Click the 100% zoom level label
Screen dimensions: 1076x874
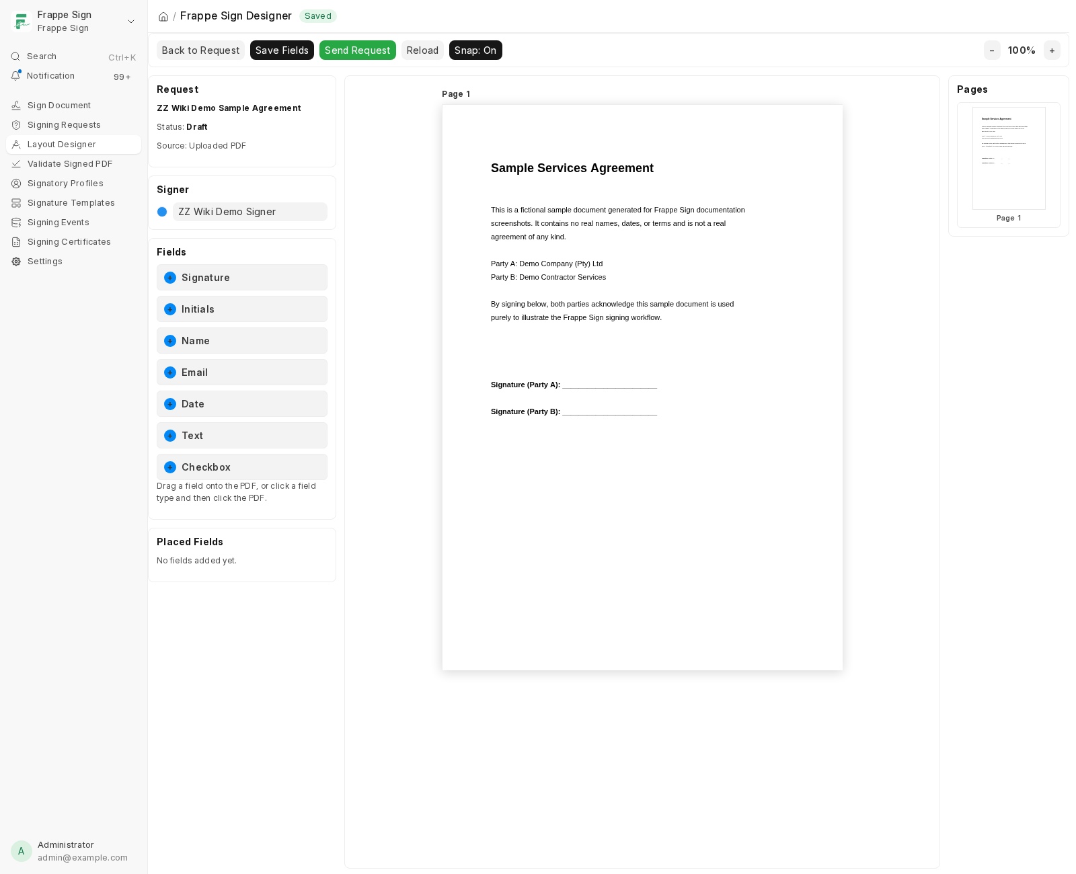click(1022, 50)
